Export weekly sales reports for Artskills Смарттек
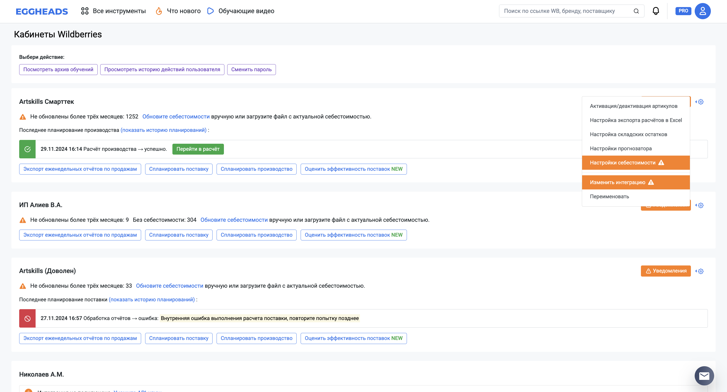Image resolution: width=727 pixels, height=392 pixels. click(80, 169)
